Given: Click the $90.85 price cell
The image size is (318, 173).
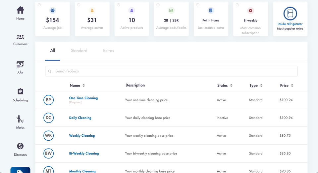Looking at the screenshot, I should click(x=285, y=171).
